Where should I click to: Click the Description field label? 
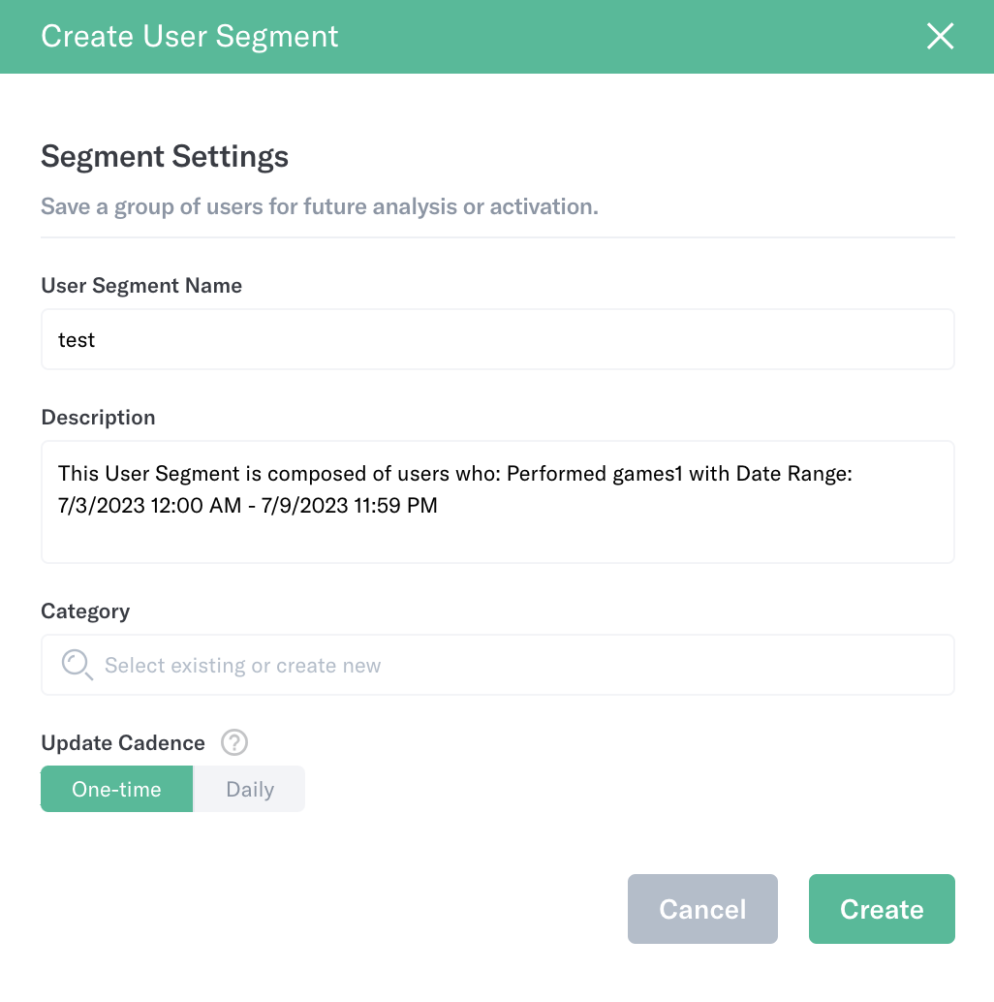(x=98, y=418)
